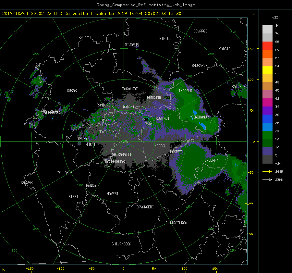Choose the lightest gray 80-70 dBZ swatch

[267, 30]
